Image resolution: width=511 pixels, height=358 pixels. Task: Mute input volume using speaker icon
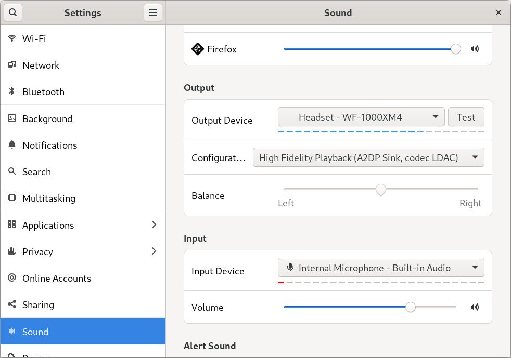point(475,307)
